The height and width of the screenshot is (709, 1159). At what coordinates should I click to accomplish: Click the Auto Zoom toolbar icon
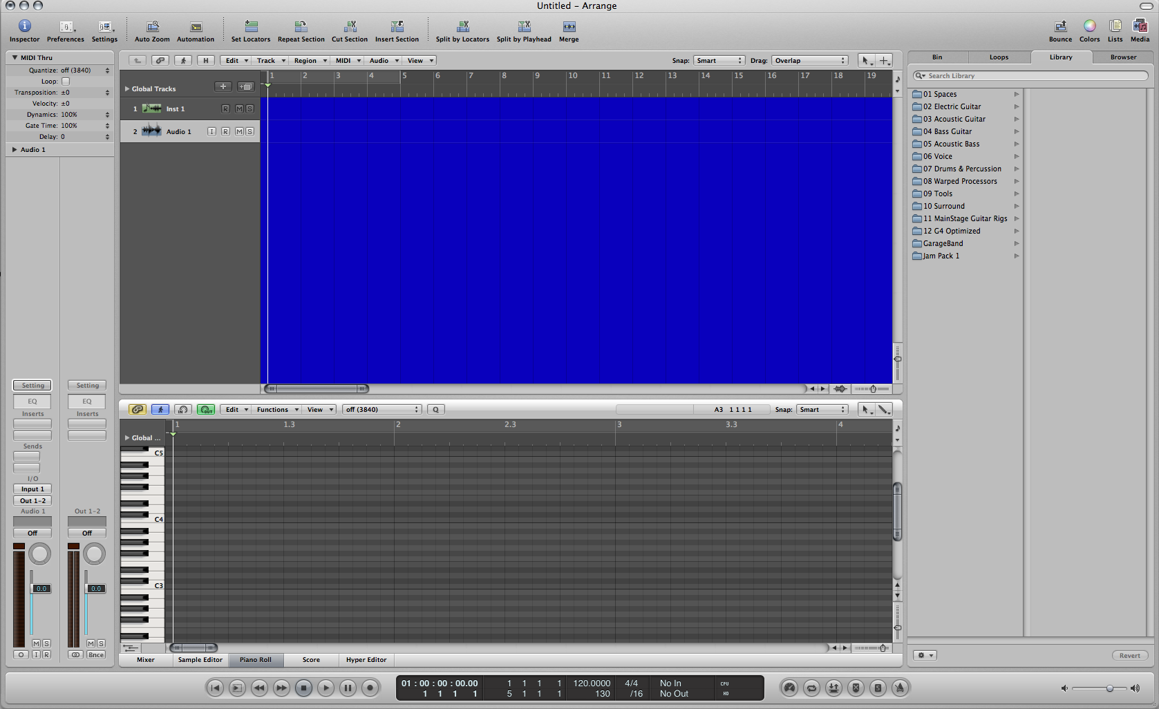coord(152,27)
